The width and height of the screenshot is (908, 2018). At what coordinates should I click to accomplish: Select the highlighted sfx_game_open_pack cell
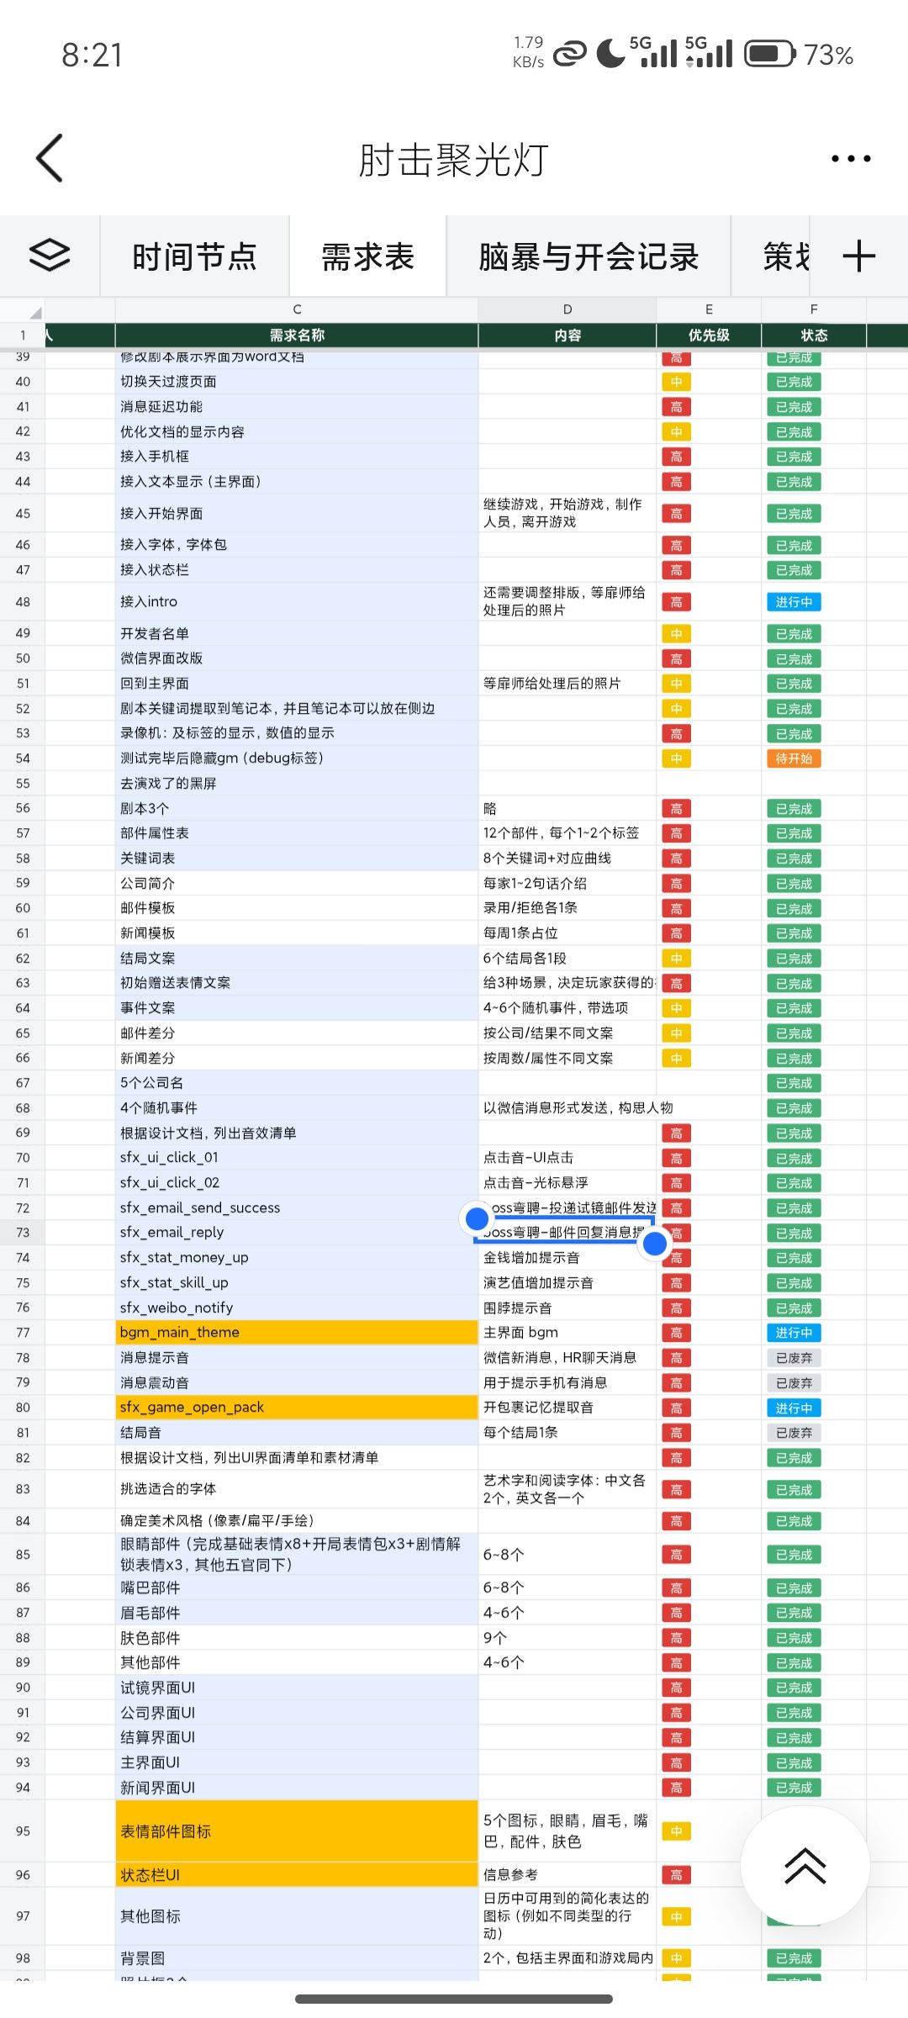coord(297,1408)
